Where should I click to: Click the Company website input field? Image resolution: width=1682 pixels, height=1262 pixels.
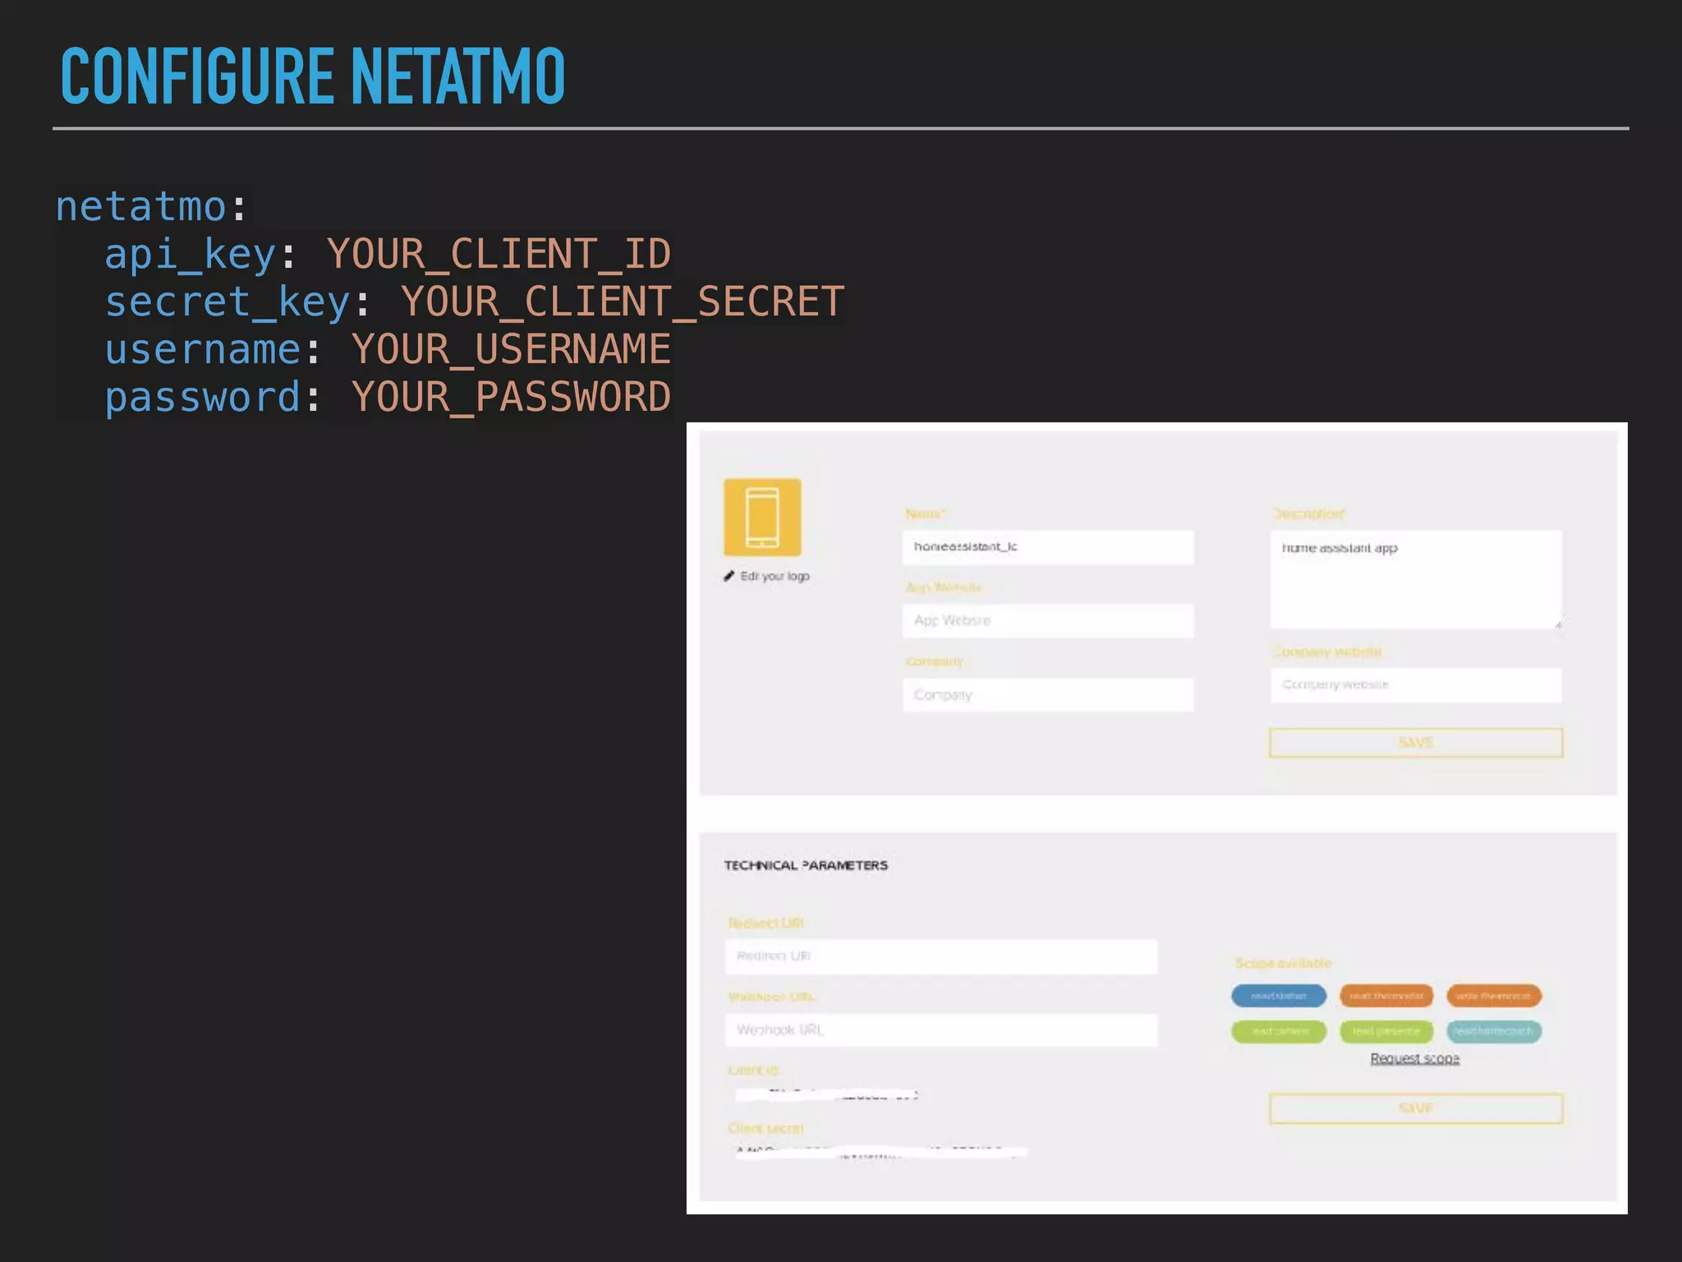tap(1415, 685)
